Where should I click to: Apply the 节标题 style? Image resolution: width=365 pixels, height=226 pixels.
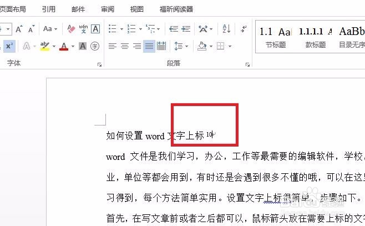276,37
